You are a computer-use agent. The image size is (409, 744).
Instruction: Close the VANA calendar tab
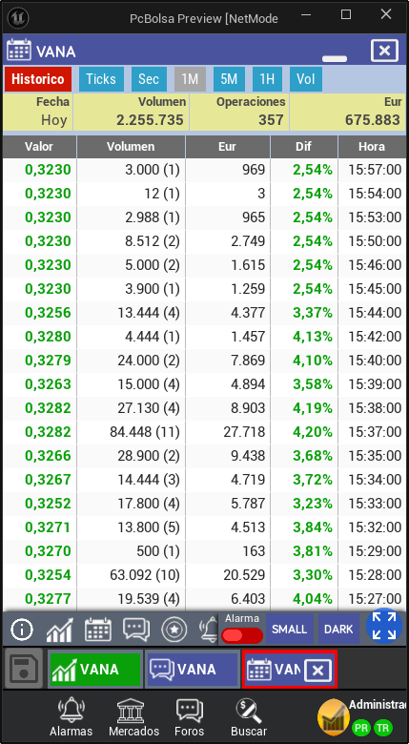(318, 671)
